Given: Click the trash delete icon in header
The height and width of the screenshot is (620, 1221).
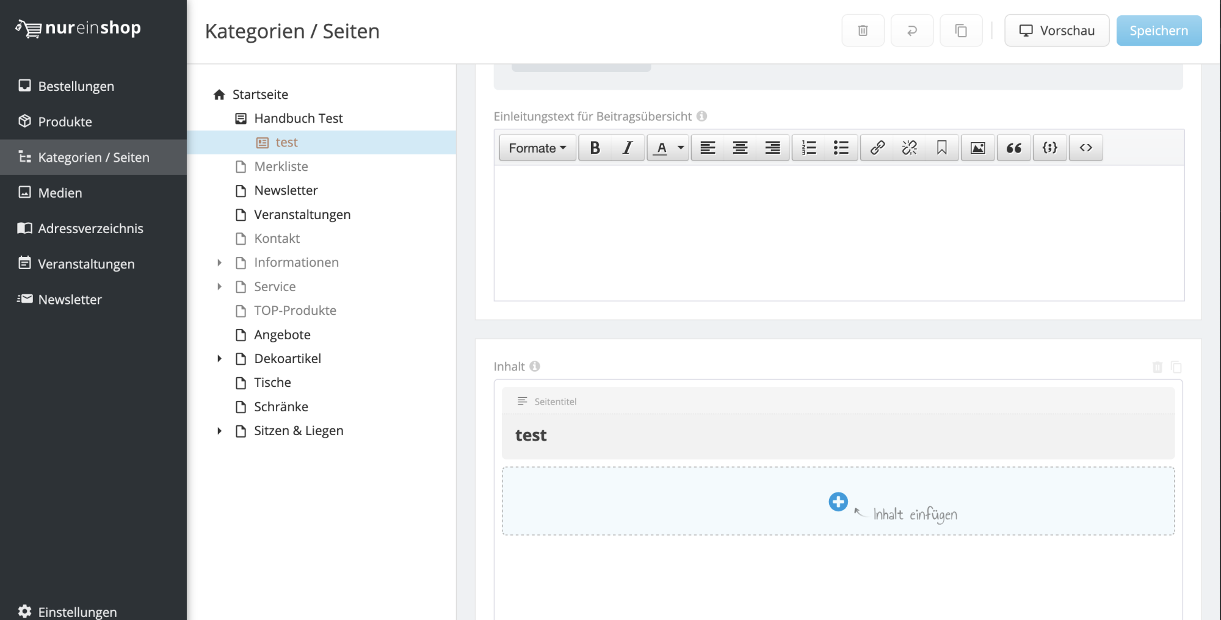Looking at the screenshot, I should [x=863, y=31].
